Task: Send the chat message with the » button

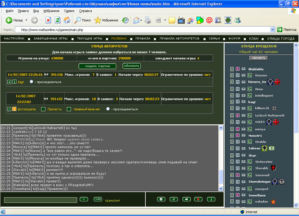Action: click(x=84, y=199)
